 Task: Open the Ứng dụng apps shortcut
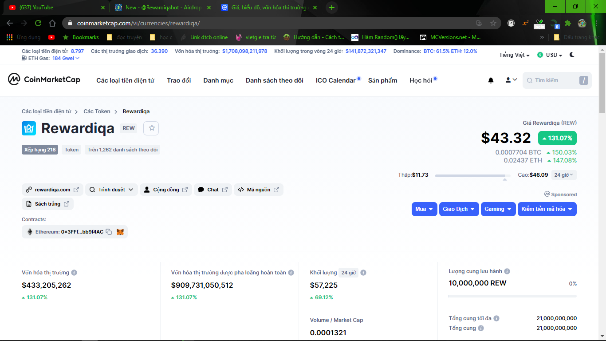(x=24, y=37)
